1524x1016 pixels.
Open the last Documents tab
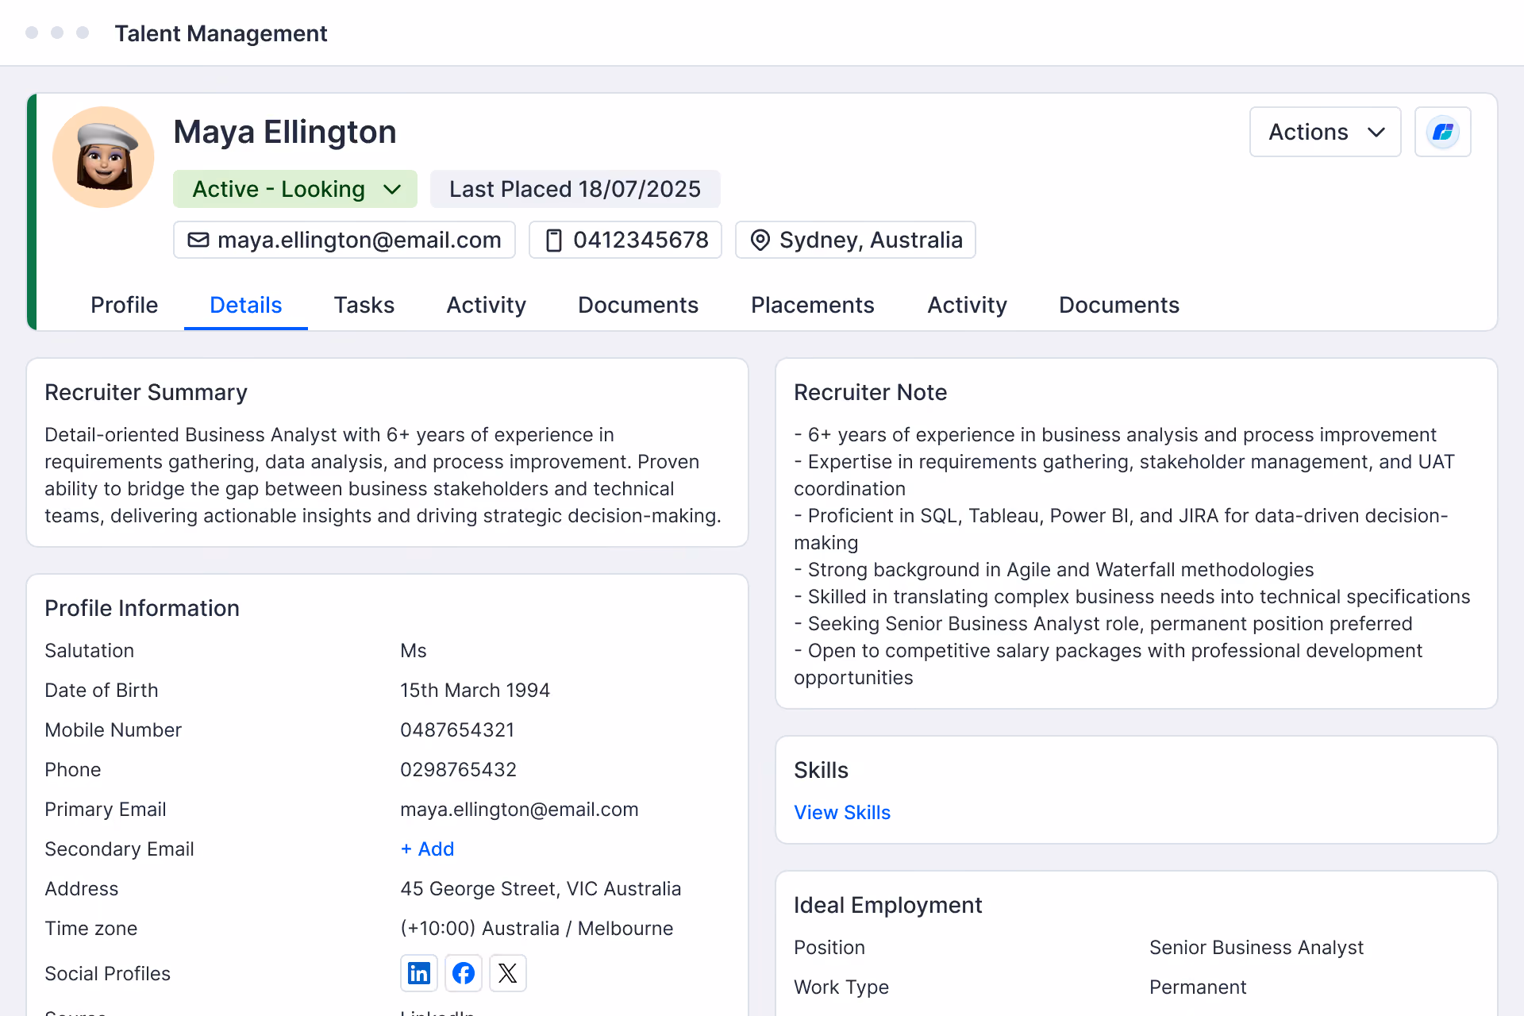pos(1119,305)
